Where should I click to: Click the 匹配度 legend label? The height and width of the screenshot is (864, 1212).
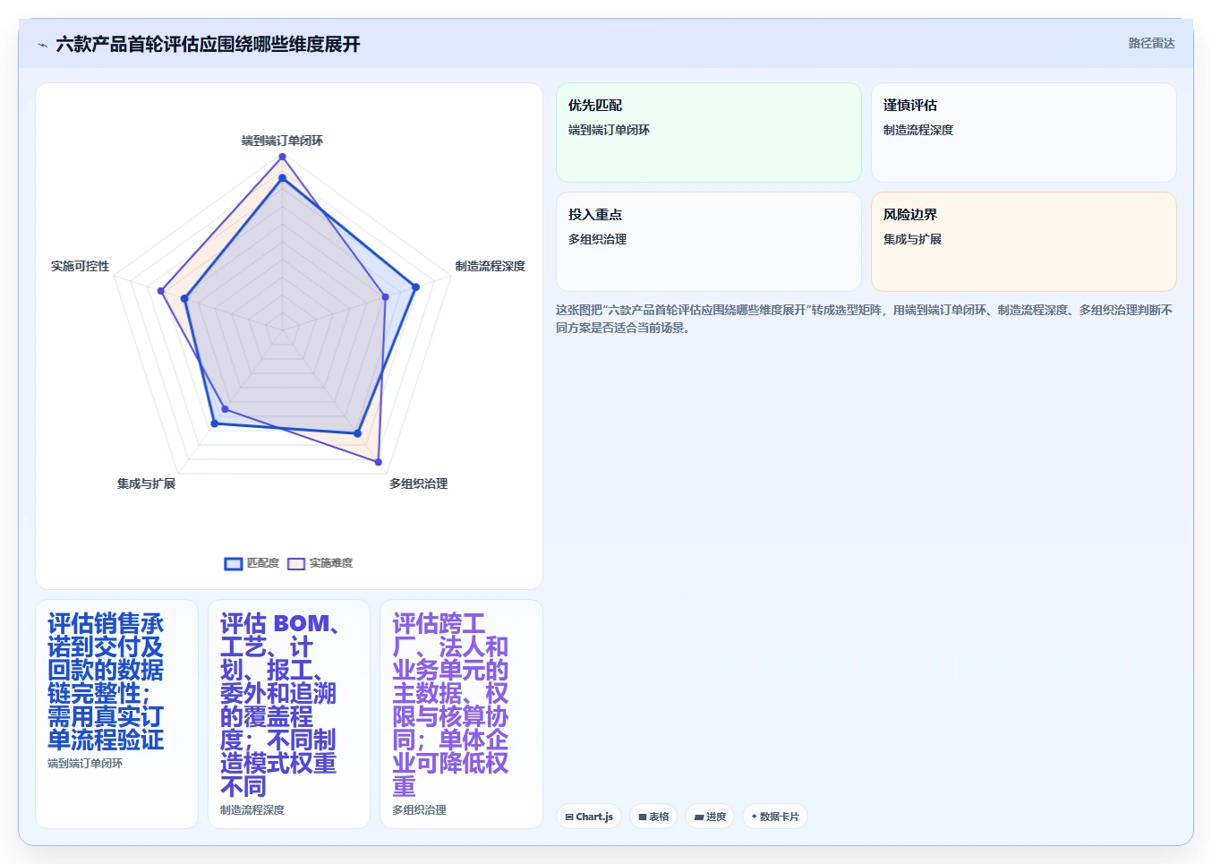tap(263, 563)
